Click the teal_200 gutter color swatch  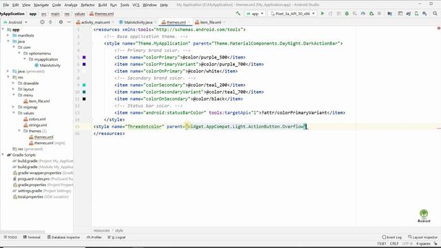tap(84, 85)
